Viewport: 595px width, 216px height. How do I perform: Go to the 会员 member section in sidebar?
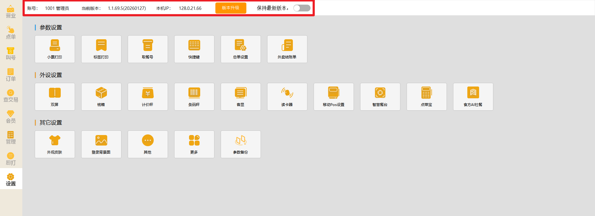(x=11, y=117)
